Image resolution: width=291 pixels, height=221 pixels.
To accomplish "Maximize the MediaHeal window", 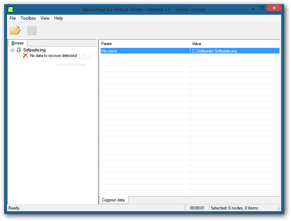I will point(262,8).
